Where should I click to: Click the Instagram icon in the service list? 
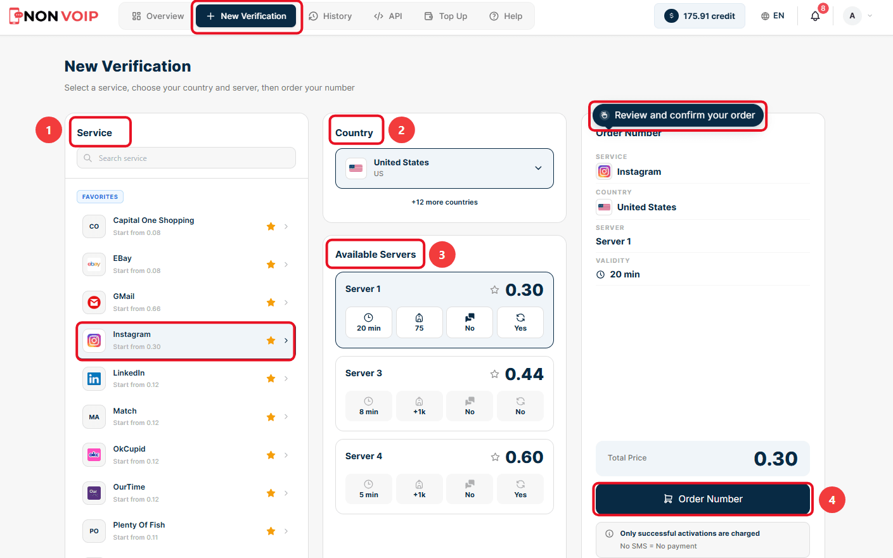pos(94,340)
